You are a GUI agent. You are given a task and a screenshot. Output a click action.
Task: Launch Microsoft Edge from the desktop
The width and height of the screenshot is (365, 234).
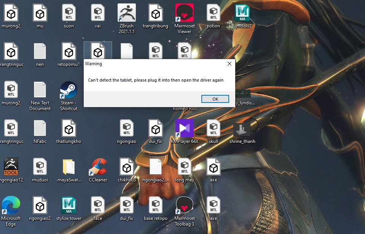(x=11, y=206)
